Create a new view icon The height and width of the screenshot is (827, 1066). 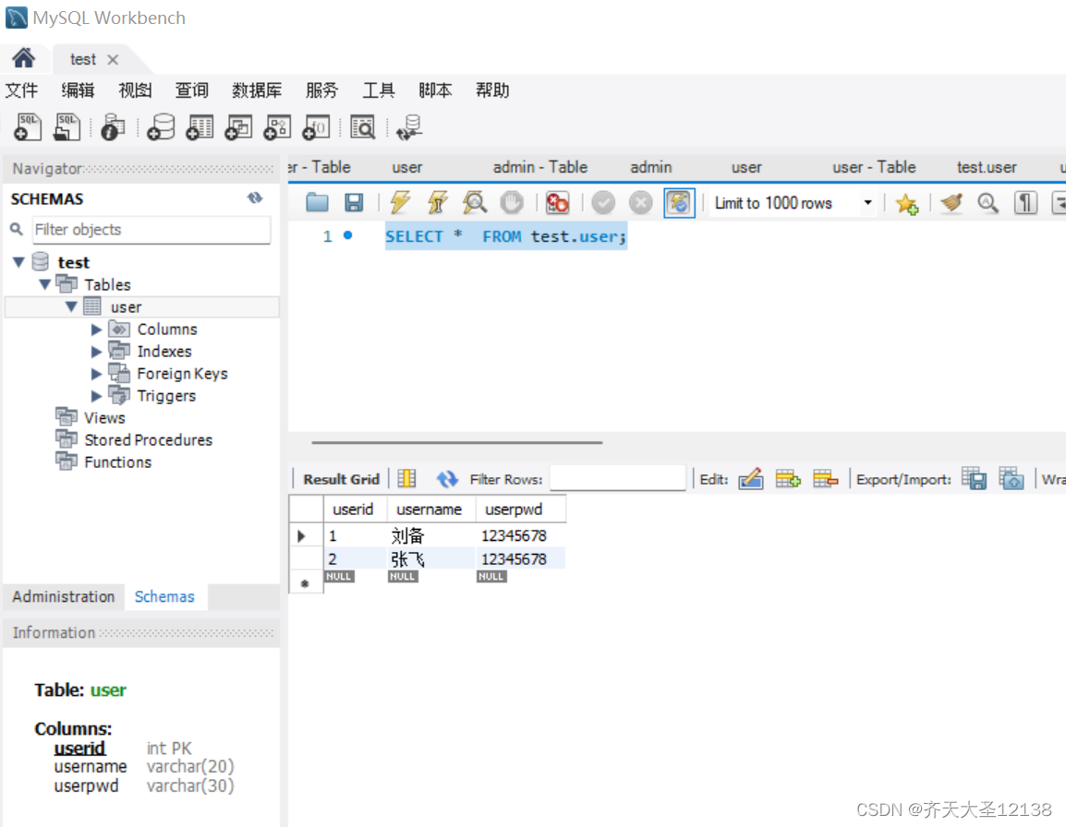click(238, 127)
